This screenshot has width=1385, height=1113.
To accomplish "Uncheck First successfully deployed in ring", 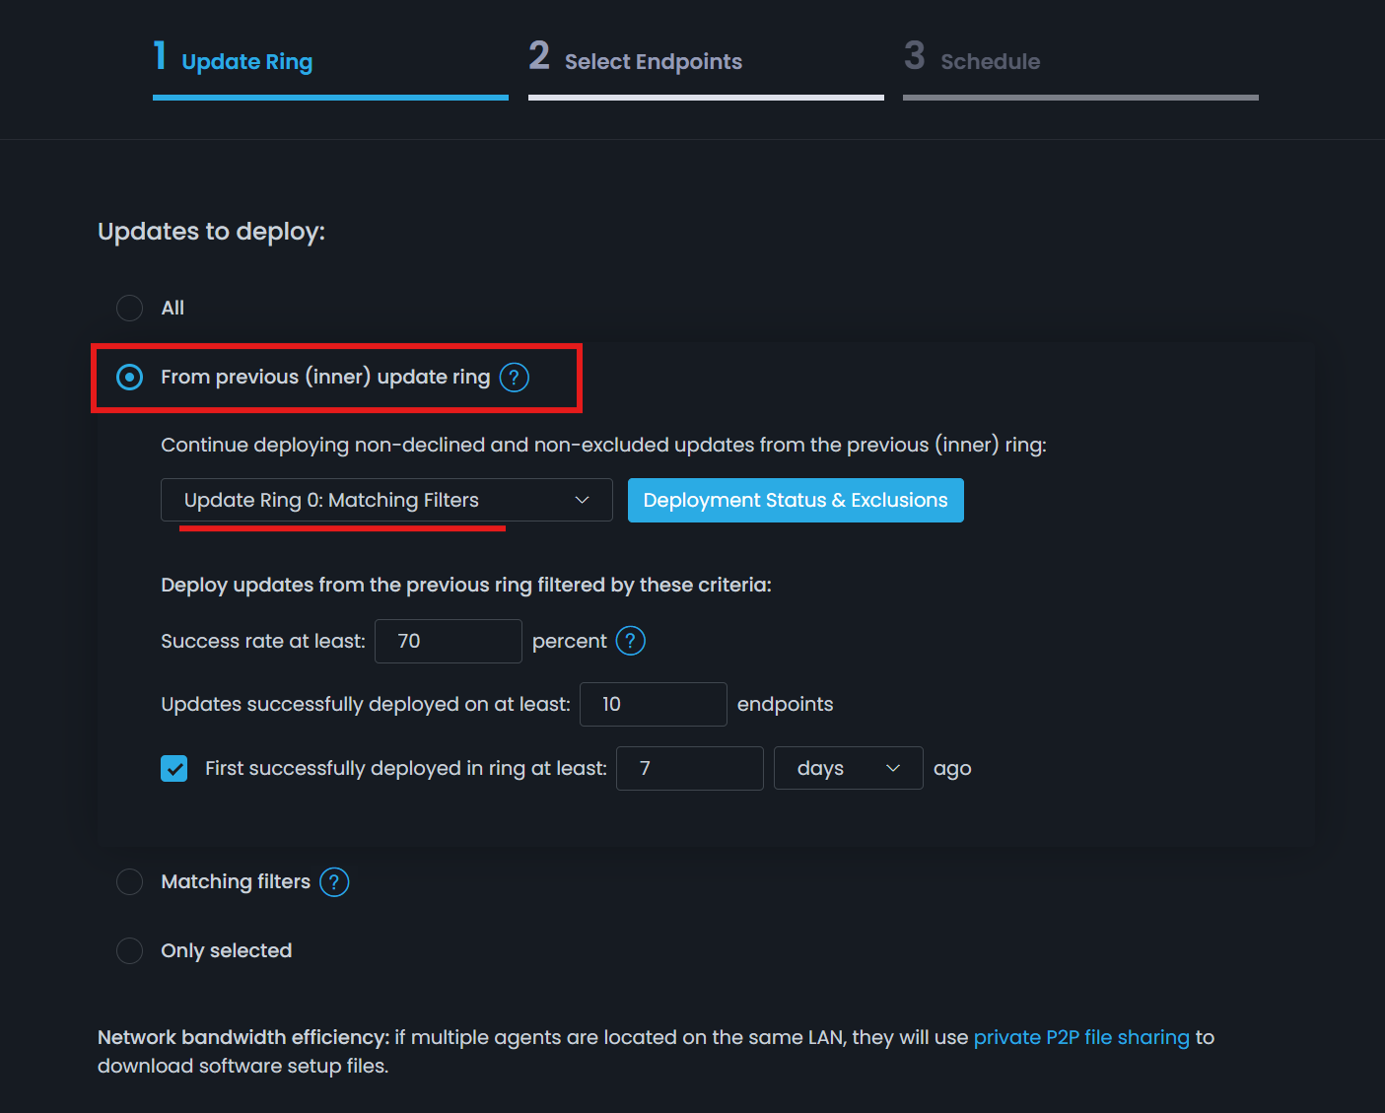I will click(173, 768).
